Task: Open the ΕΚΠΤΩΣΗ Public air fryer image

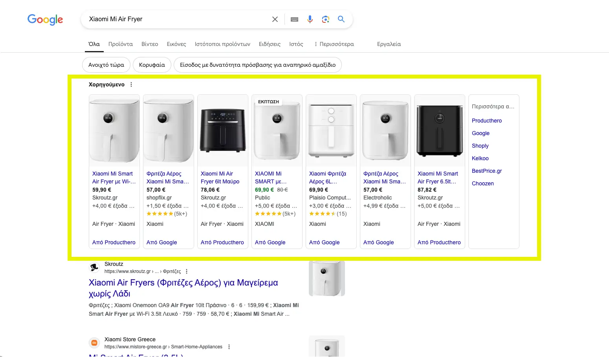Action: coord(277,130)
